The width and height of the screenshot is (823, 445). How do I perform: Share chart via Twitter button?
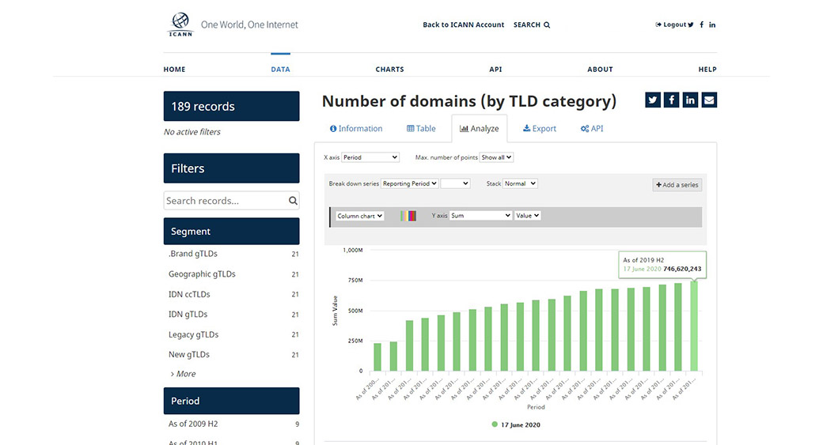(x=653, y=100)
